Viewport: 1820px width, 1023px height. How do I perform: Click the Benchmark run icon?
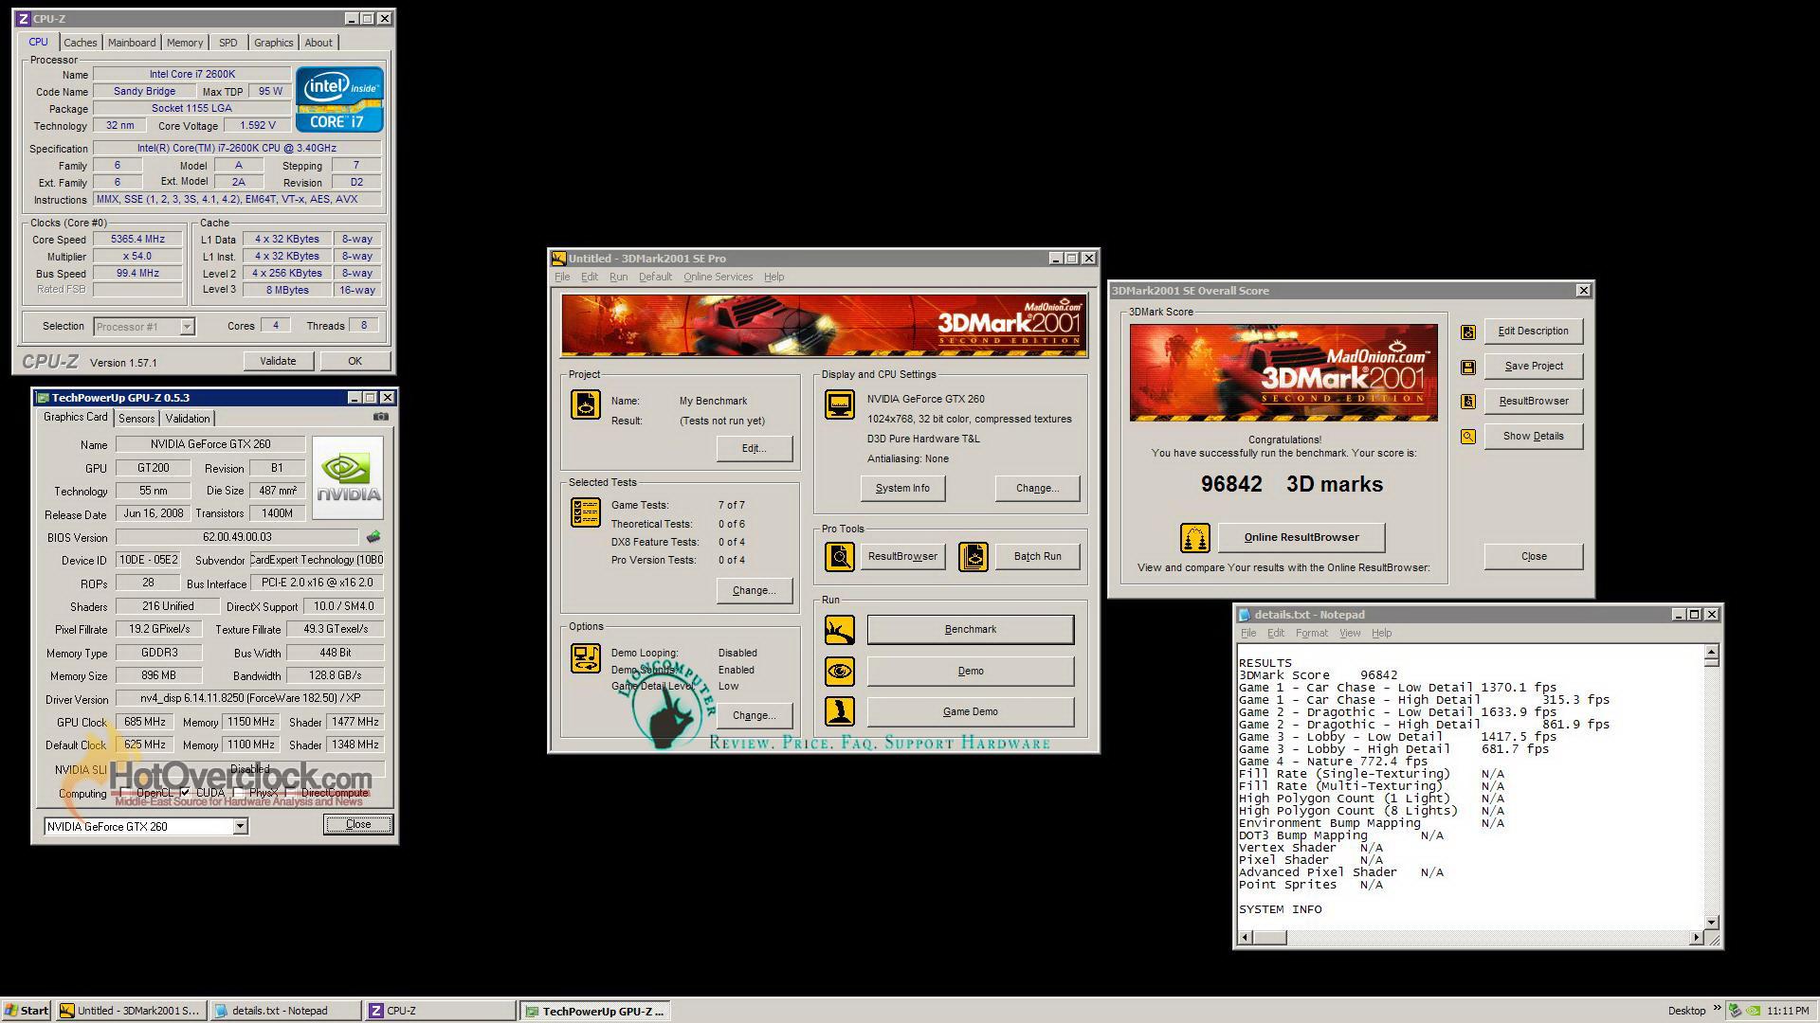[x=839, y=630]
